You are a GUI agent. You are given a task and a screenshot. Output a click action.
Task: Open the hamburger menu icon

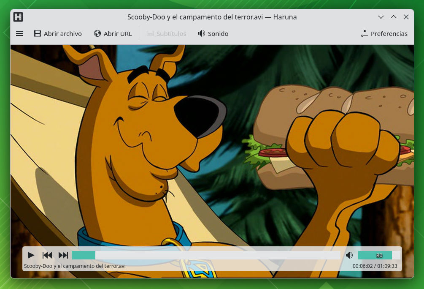(19, 33)
